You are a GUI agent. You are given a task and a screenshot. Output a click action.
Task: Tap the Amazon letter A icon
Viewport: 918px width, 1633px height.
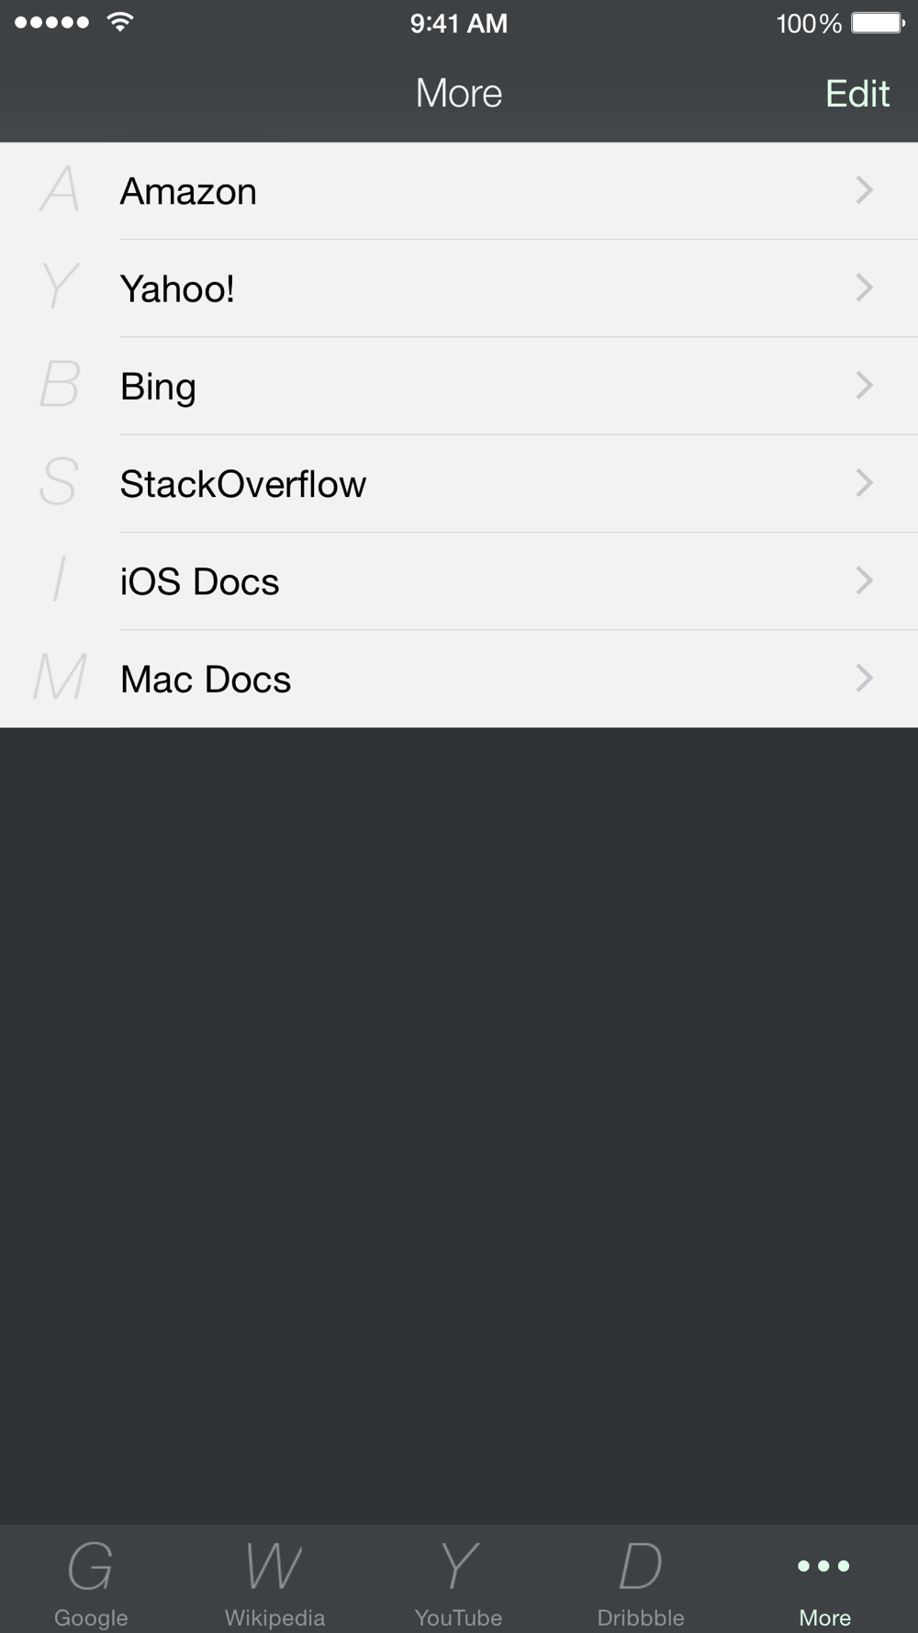61,190
